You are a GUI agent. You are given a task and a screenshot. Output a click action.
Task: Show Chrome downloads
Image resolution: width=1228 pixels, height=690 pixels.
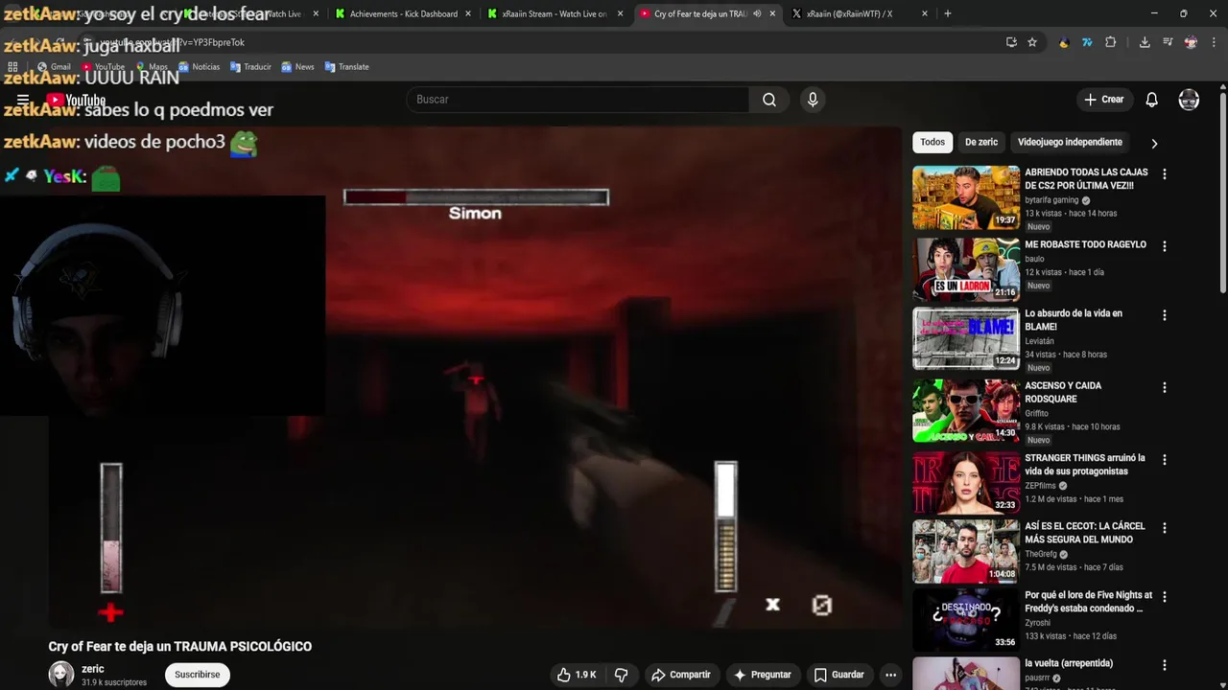(x=1145, y=42)
